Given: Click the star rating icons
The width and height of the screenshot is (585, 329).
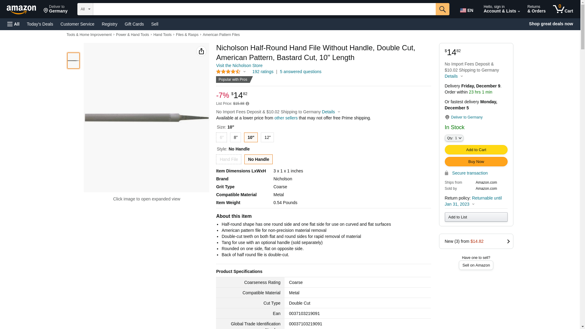Looking at the screenshot, I should (x=228, y=72).
